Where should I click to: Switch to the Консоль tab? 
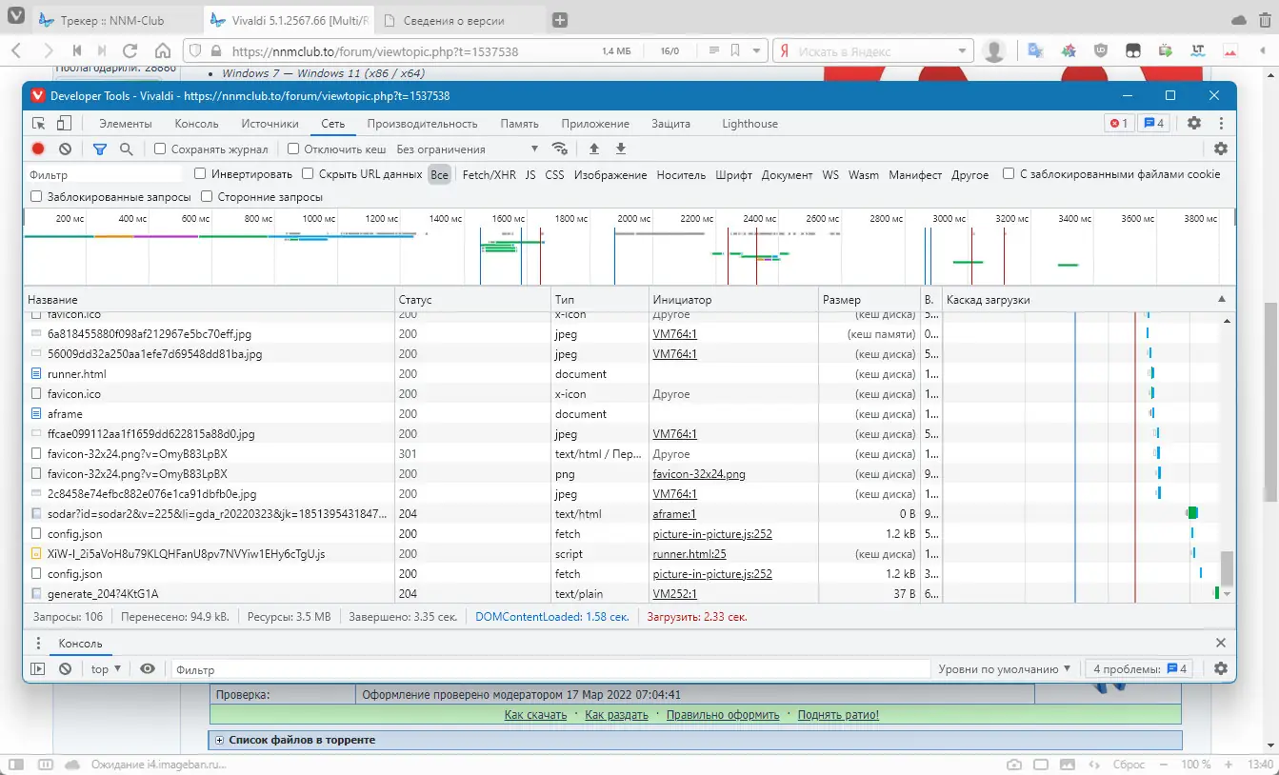(x=196, y=124)
